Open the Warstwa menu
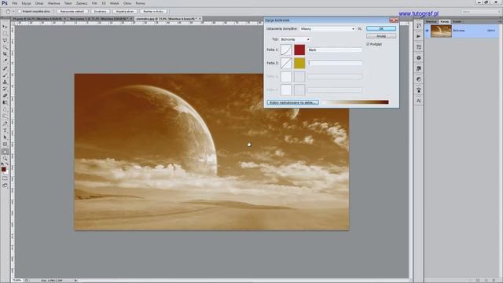This screenshot has width=503, height=283. pos(53,3)
